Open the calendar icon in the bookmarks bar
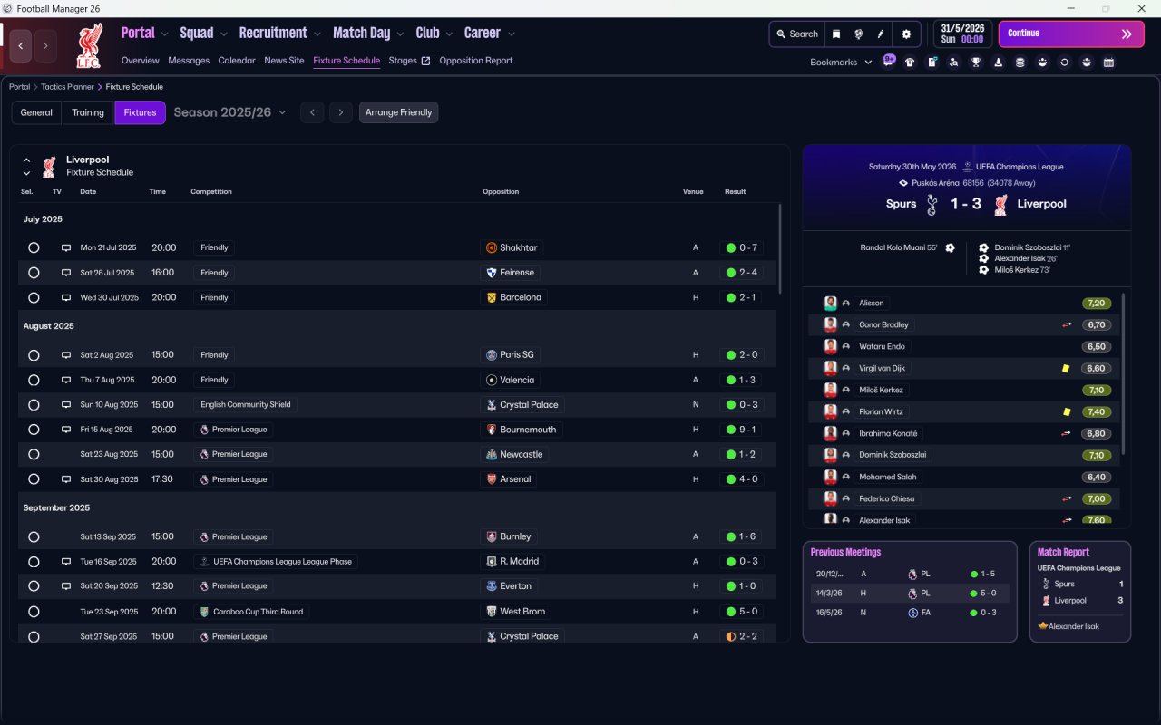 tap(1108, 63)
